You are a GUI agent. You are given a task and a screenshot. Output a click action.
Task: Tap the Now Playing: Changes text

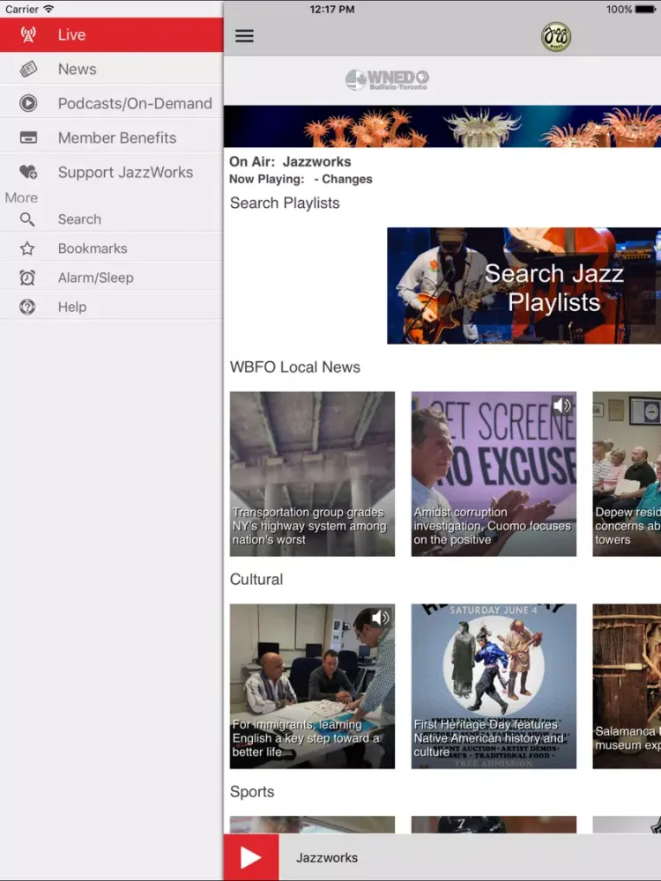(x=301, y=179)
